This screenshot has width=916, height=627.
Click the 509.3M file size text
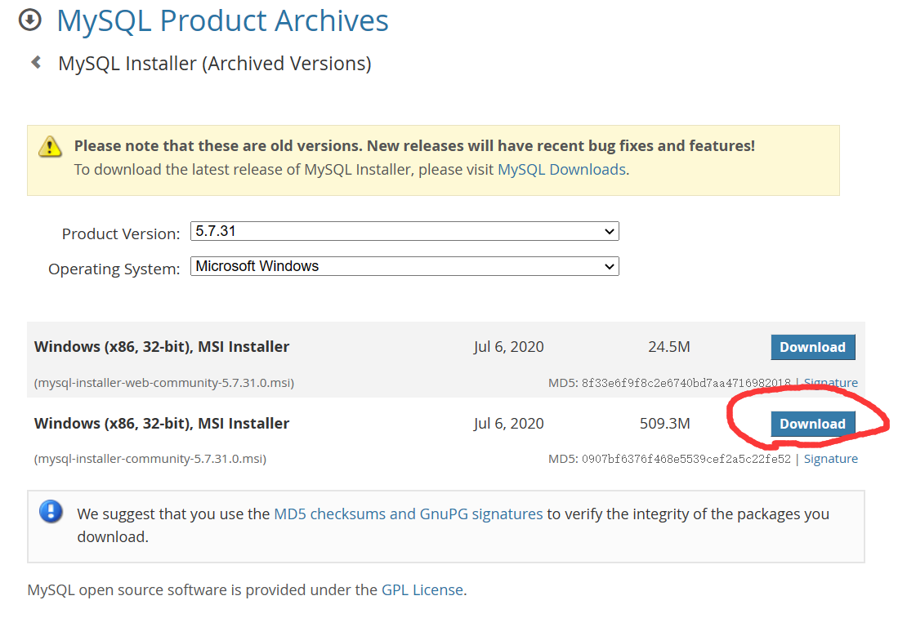664,424
